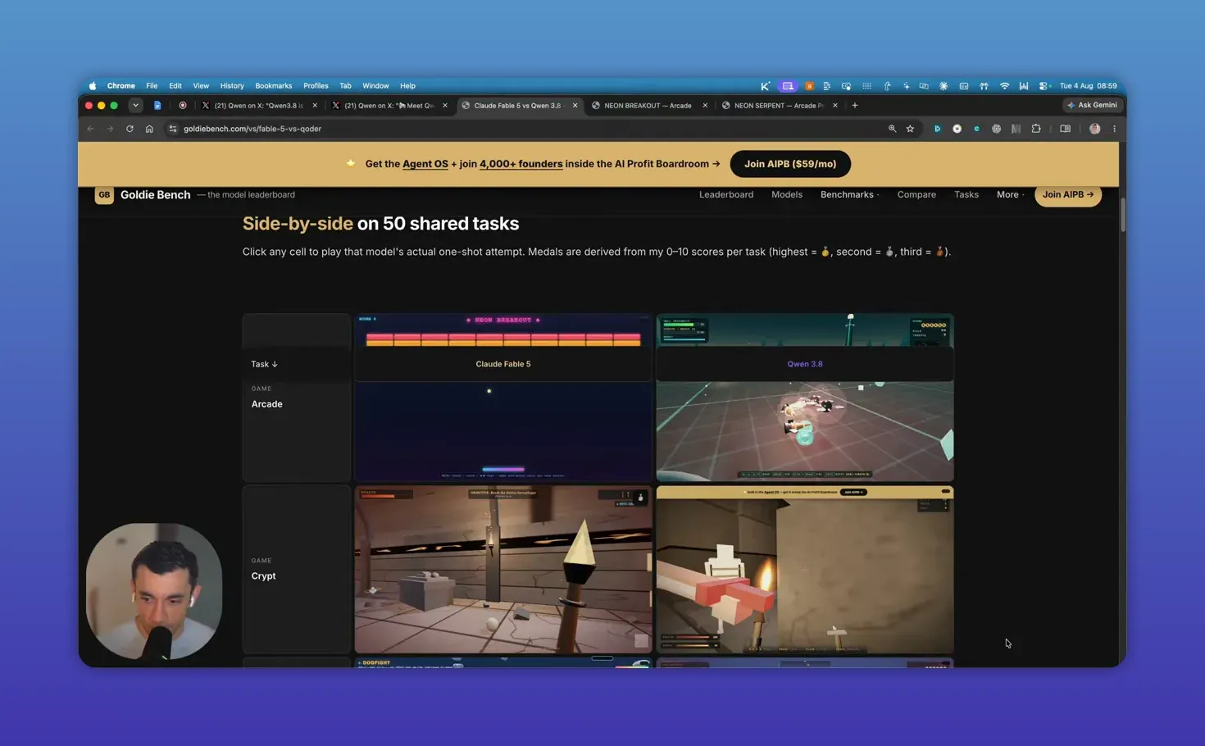Viewport: 1205px width, 746px height.
Task: Reload the Goldie Bench page
Action: (130, 129)
